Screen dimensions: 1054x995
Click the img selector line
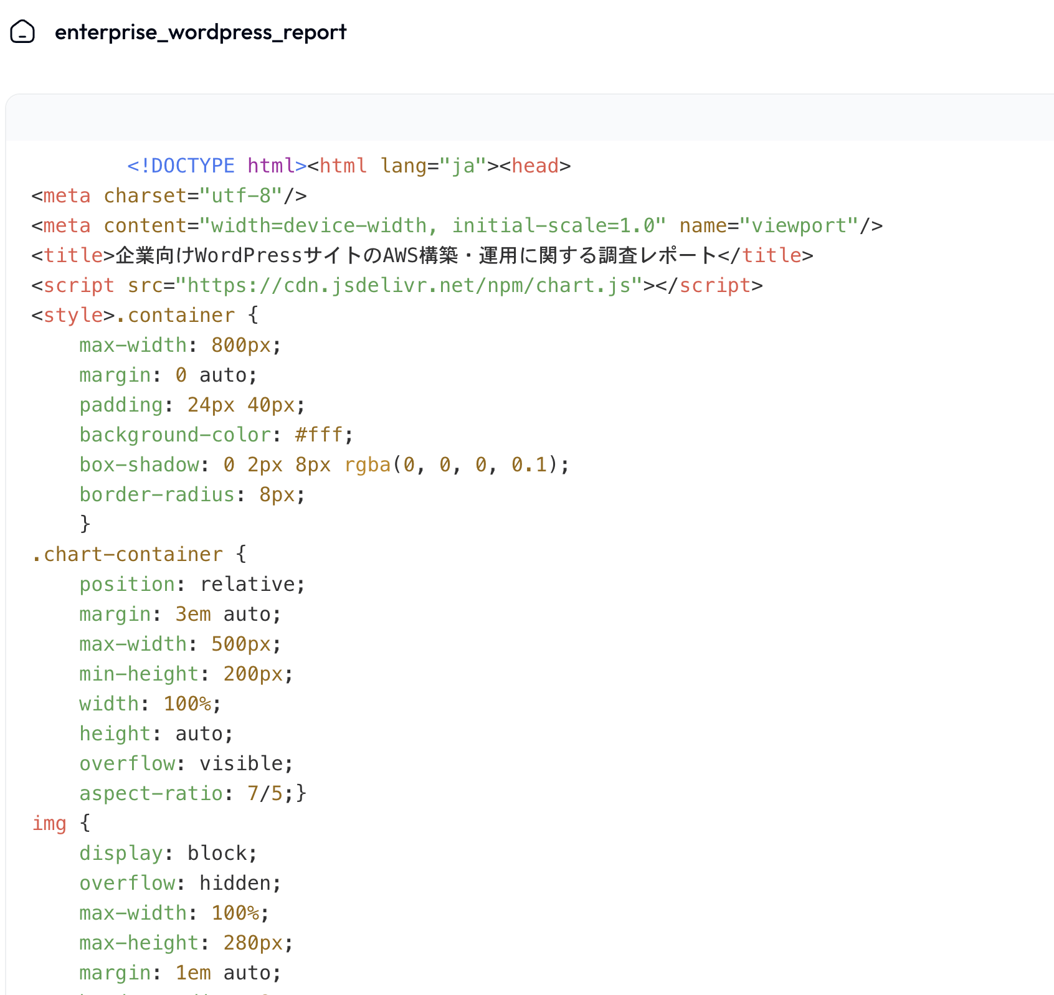click(61, 823)
